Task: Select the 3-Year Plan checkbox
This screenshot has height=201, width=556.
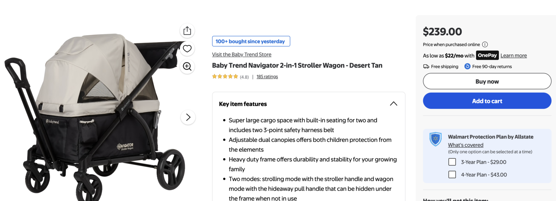Action: pyautogui.click(x=452, y=162)
